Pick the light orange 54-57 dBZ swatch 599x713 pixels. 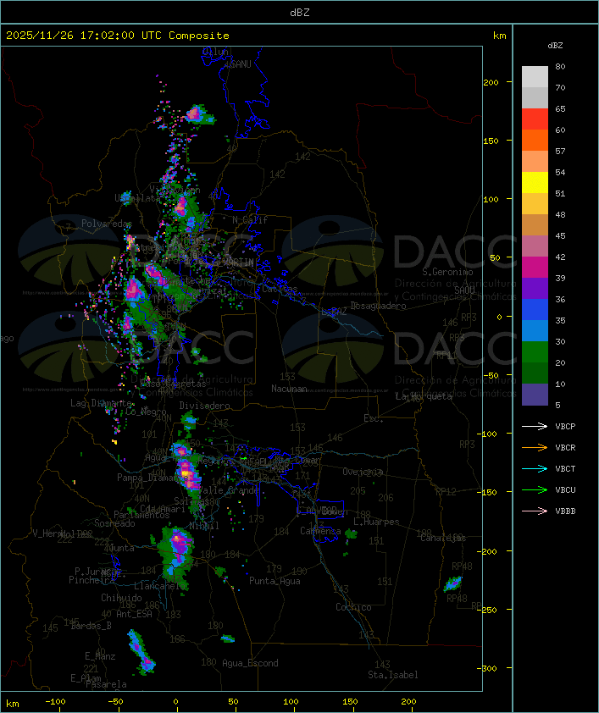tap(535, 162)
